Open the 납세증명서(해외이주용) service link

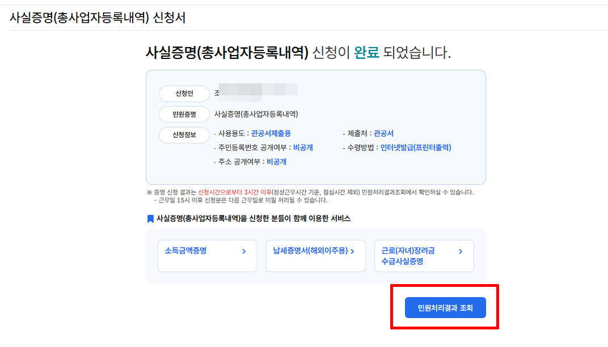[310, 251]
